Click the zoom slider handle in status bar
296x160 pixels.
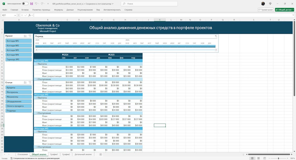pos(279,158)
